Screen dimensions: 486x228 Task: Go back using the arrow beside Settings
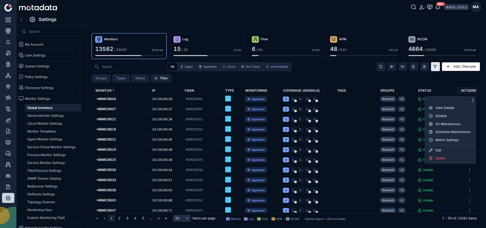(22, 20)
